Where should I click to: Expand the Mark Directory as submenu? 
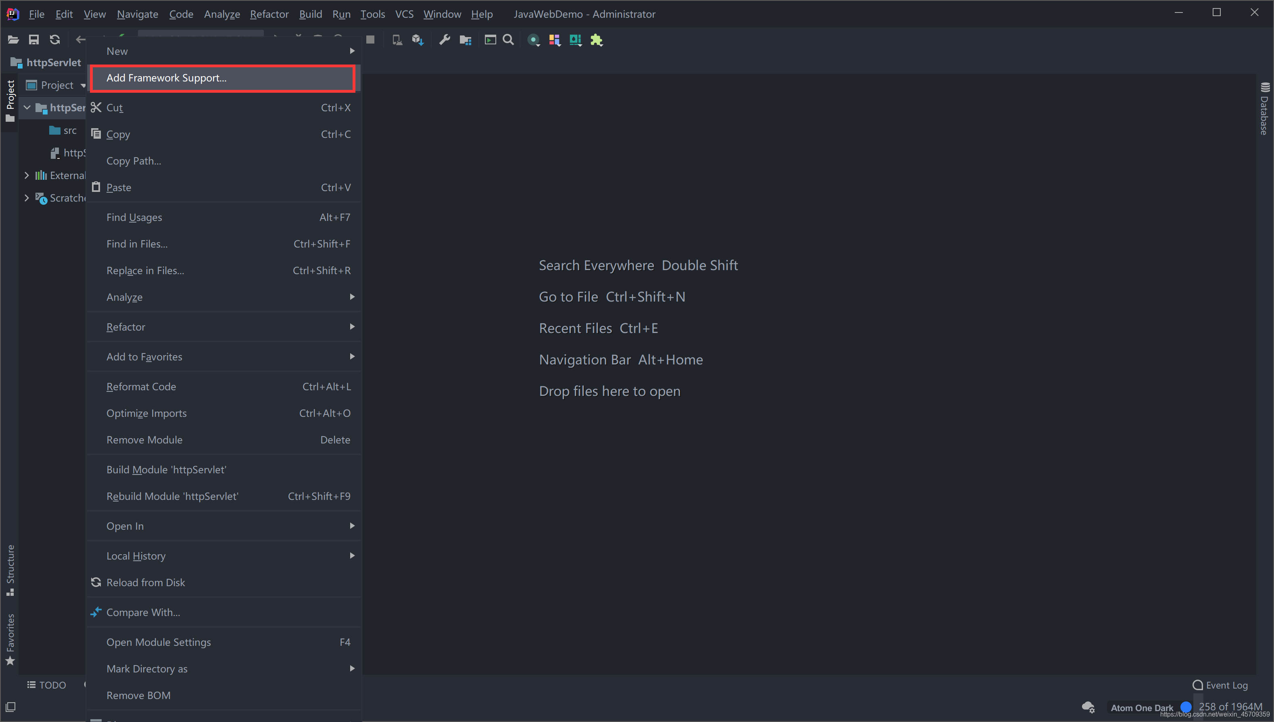pos(224,668)
